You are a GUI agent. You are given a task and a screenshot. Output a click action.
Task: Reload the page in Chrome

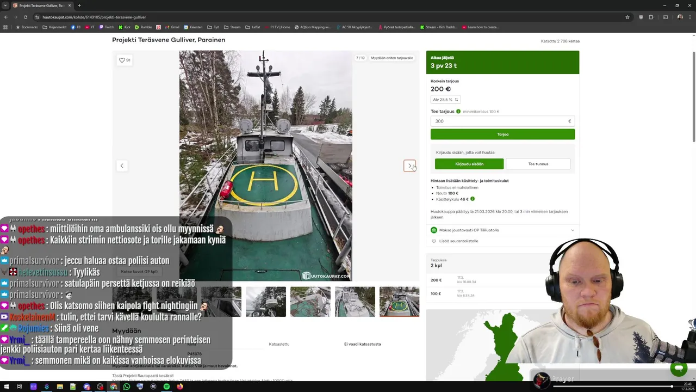click(25, 17)
